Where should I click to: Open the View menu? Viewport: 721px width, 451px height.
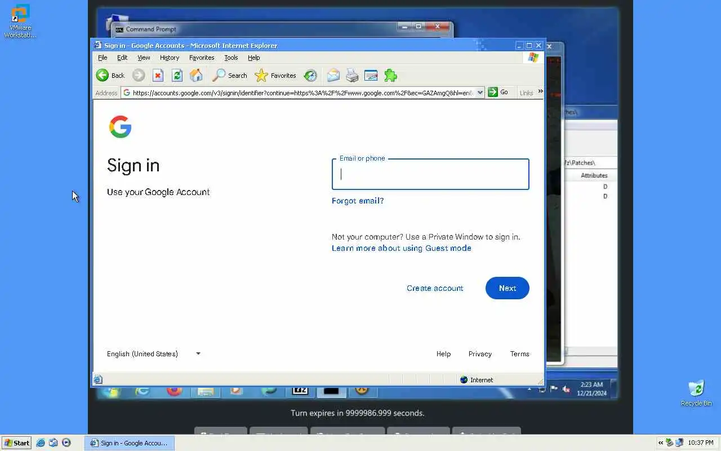(144, 58)
